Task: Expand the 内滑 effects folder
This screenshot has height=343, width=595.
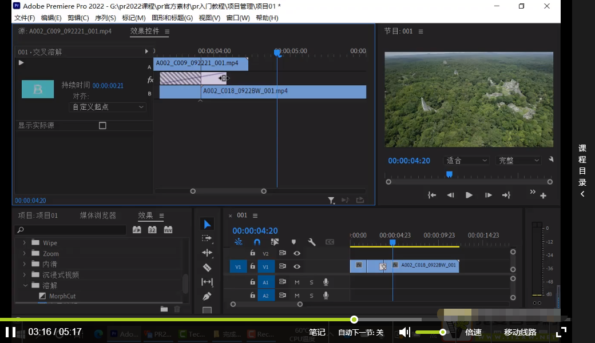Action: coord(24,264)
